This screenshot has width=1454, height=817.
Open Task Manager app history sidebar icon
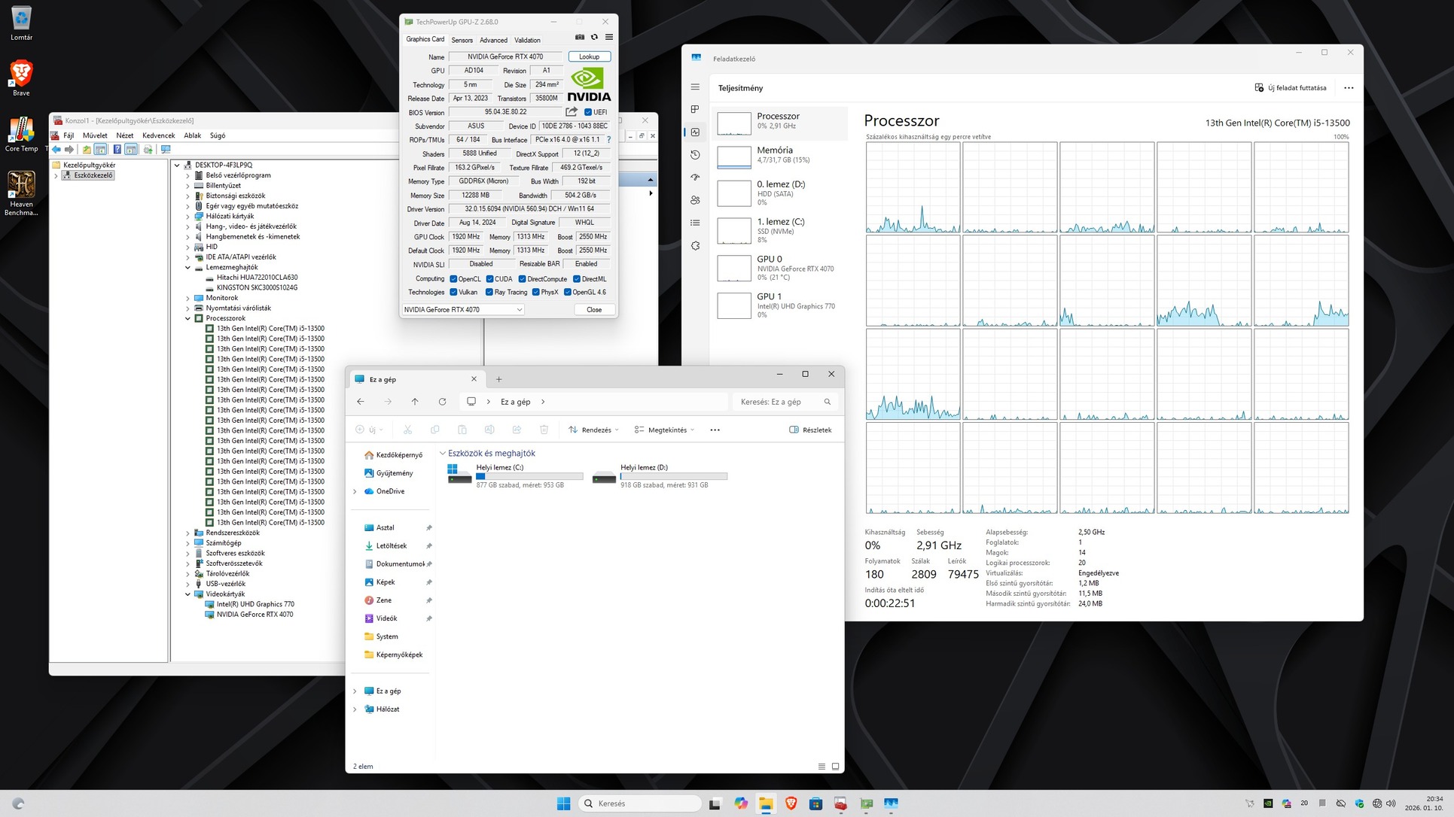(x=695, y=155)
